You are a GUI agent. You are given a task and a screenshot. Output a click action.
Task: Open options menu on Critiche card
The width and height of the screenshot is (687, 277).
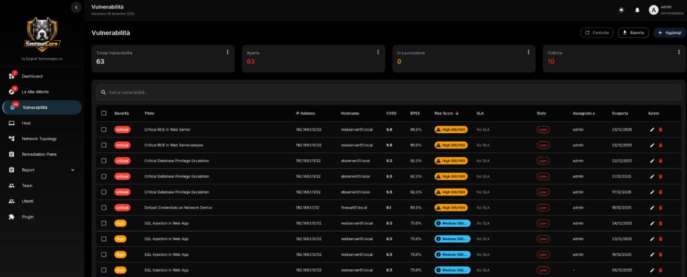pos(679,52)
